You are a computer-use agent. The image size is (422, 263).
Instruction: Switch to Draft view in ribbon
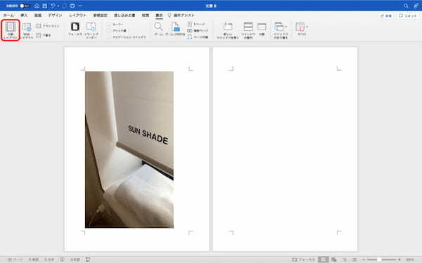pos(44,35)
